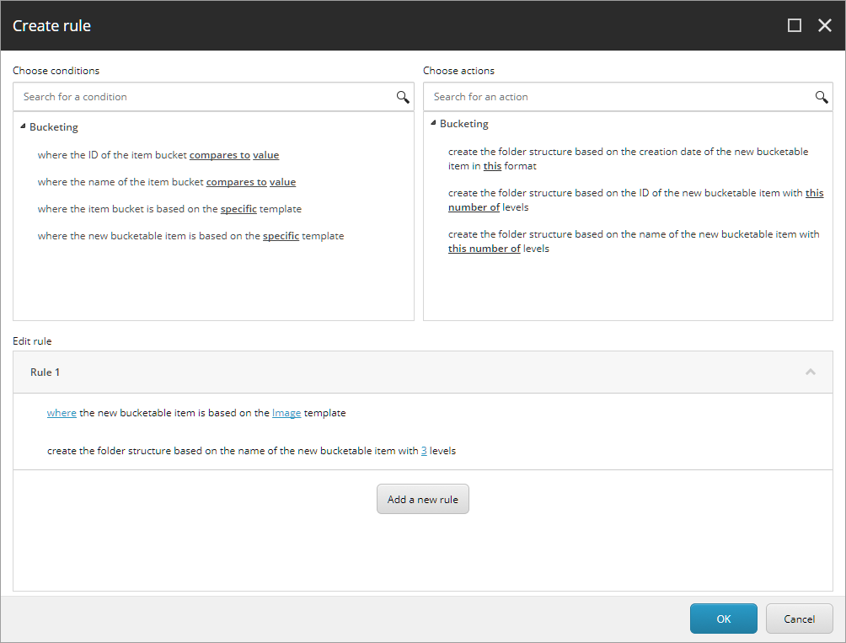Click the 'where' link in Rule 1
Screen dimensions: 846x643
click(62, 413)
